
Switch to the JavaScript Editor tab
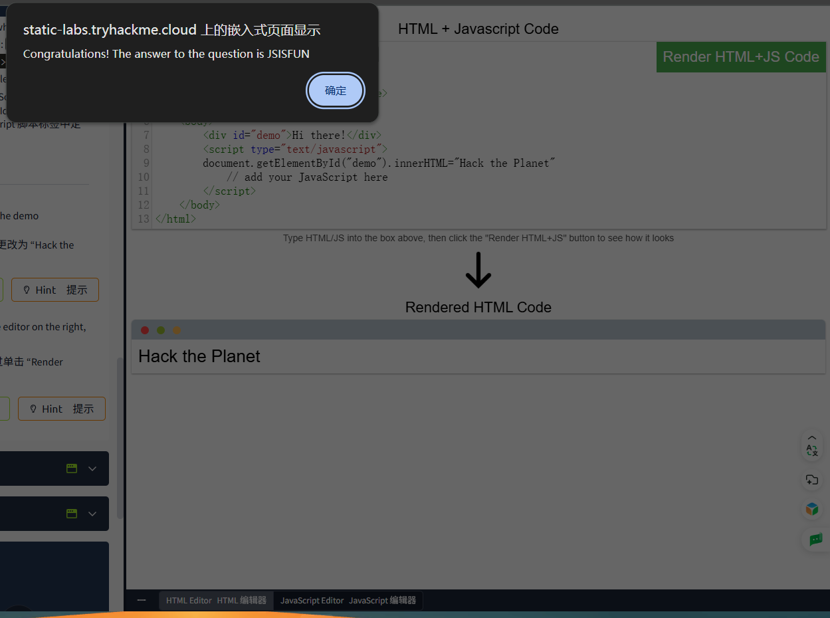coord(348,600)
